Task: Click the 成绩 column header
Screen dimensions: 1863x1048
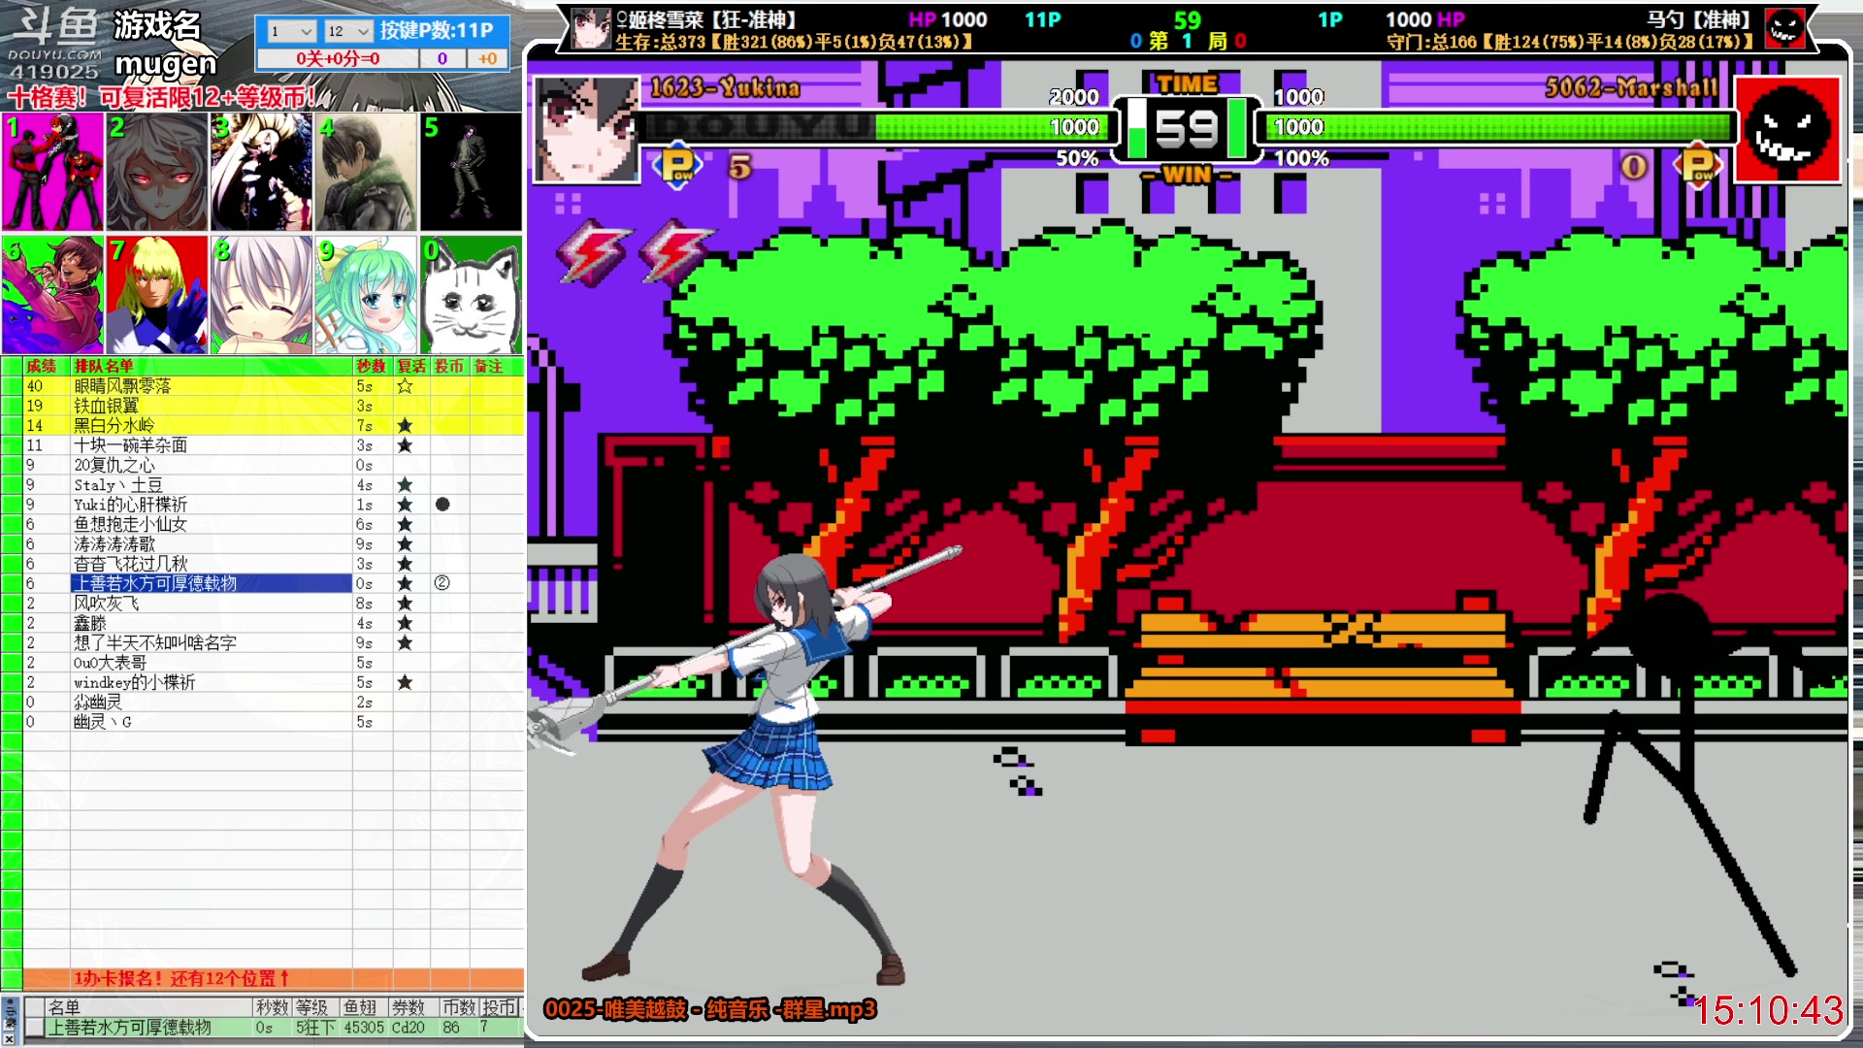Action: click(x=42, y=366)
